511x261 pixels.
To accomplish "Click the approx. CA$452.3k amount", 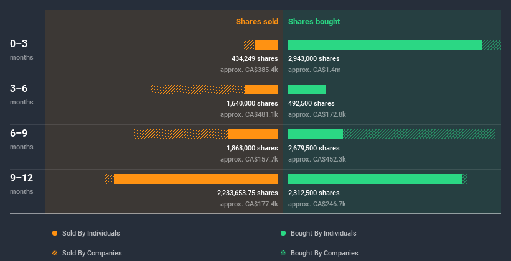I will pos(317,159).
